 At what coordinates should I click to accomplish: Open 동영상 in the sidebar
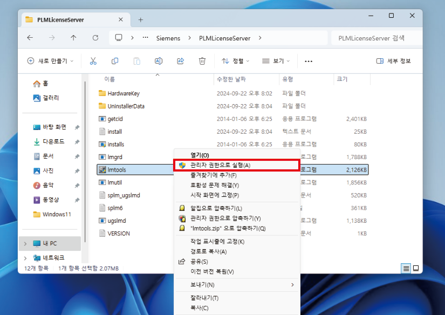[46, 200]
